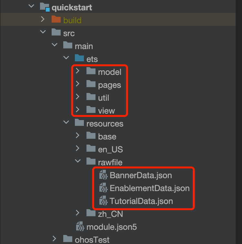Click the rawfile folder icon
Screen dimensions: 242x244
tap(91, 161)
